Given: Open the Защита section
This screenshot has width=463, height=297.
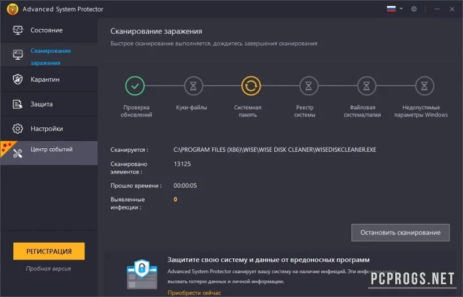Looking at the screenshot, I should [49, 104].
